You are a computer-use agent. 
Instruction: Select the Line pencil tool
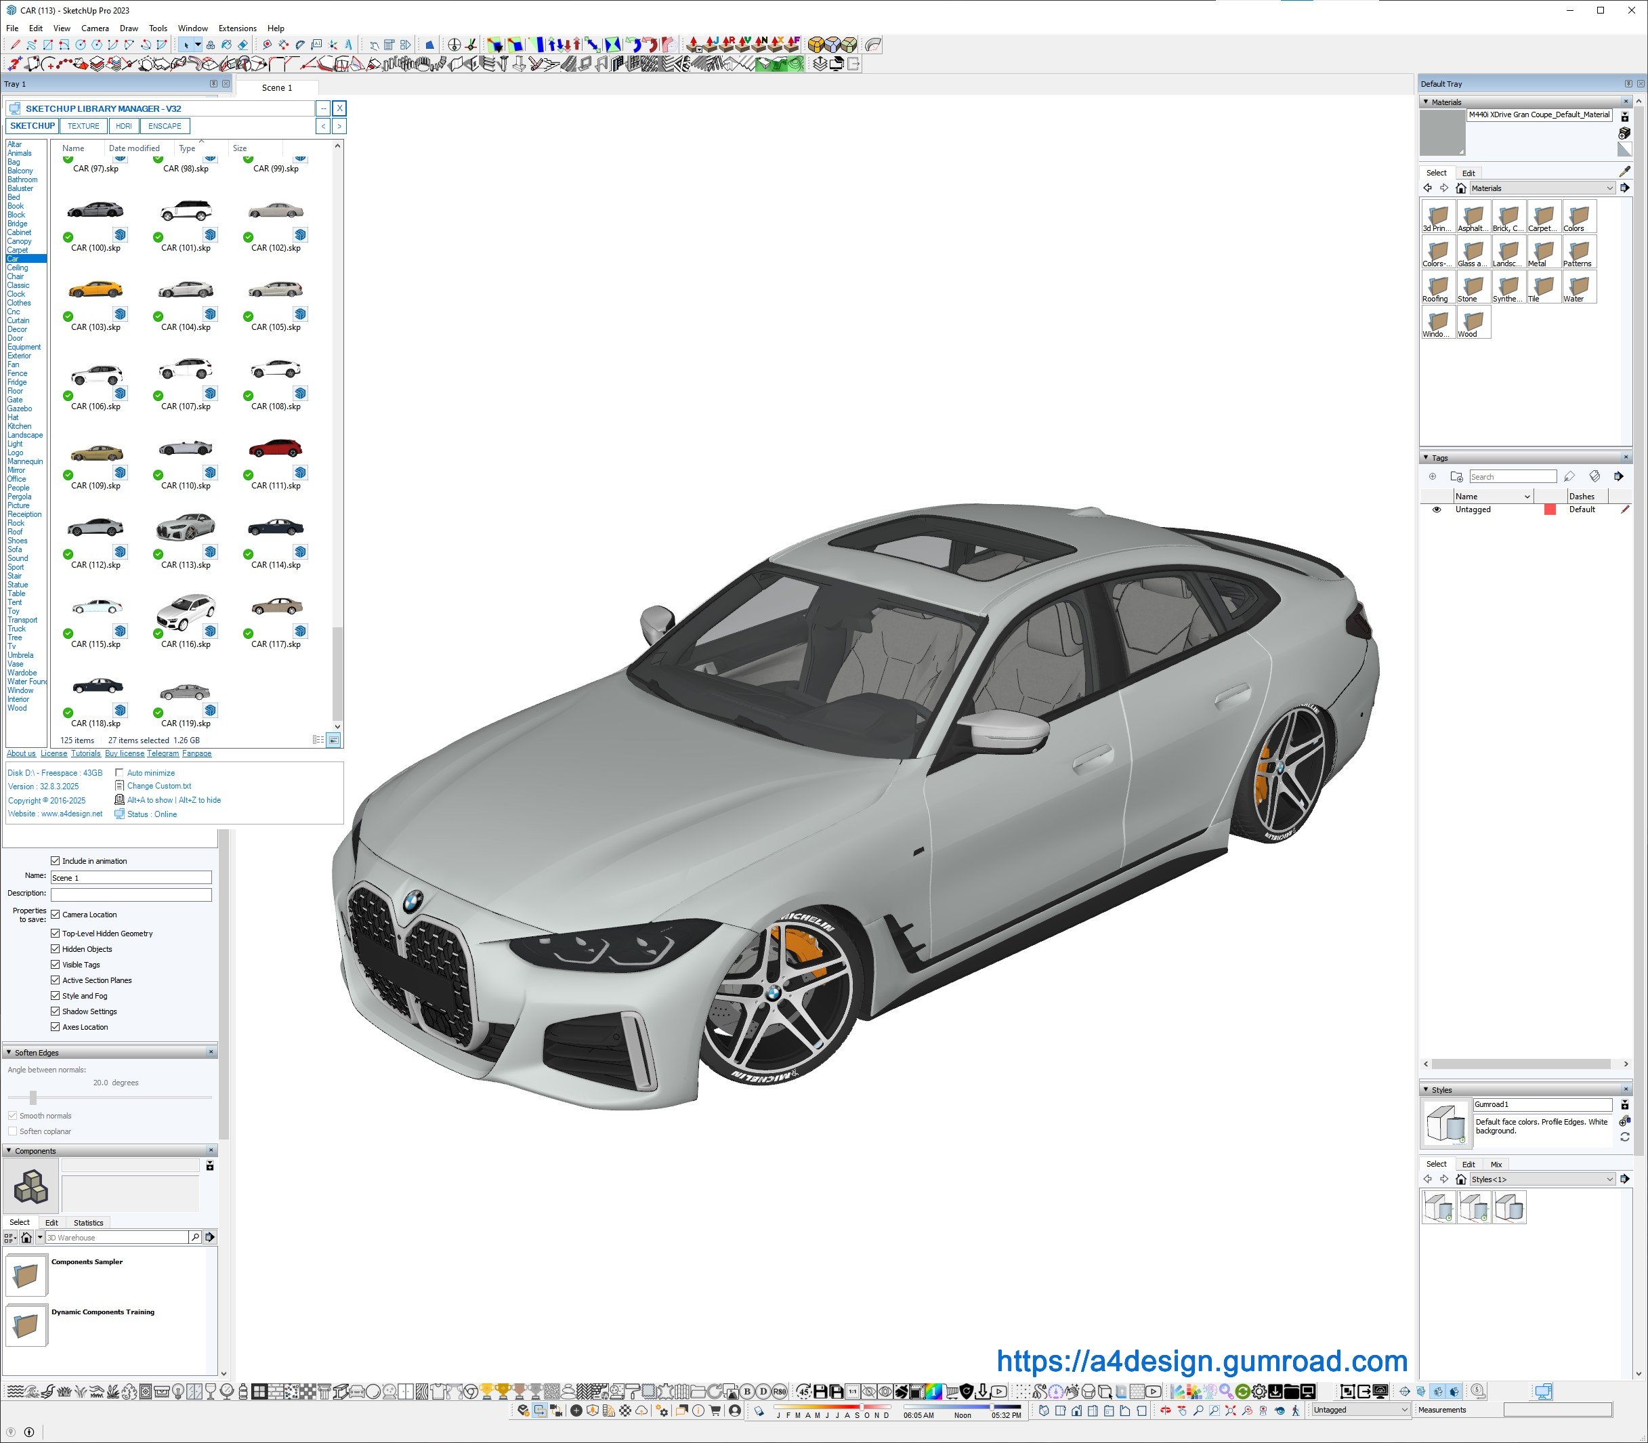click(16, 45)
